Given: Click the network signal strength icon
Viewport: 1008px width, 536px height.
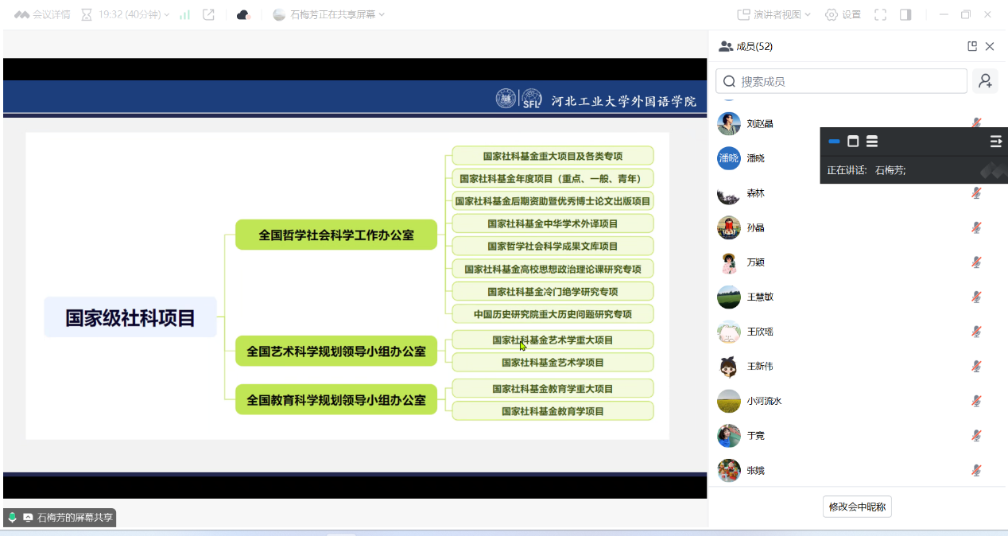Looking at the screenshot, I should [185, 14].
